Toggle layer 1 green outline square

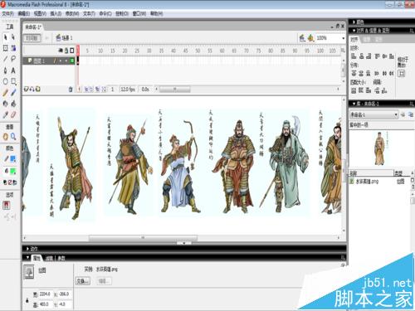pyautogui.click(x=72, y=61)
